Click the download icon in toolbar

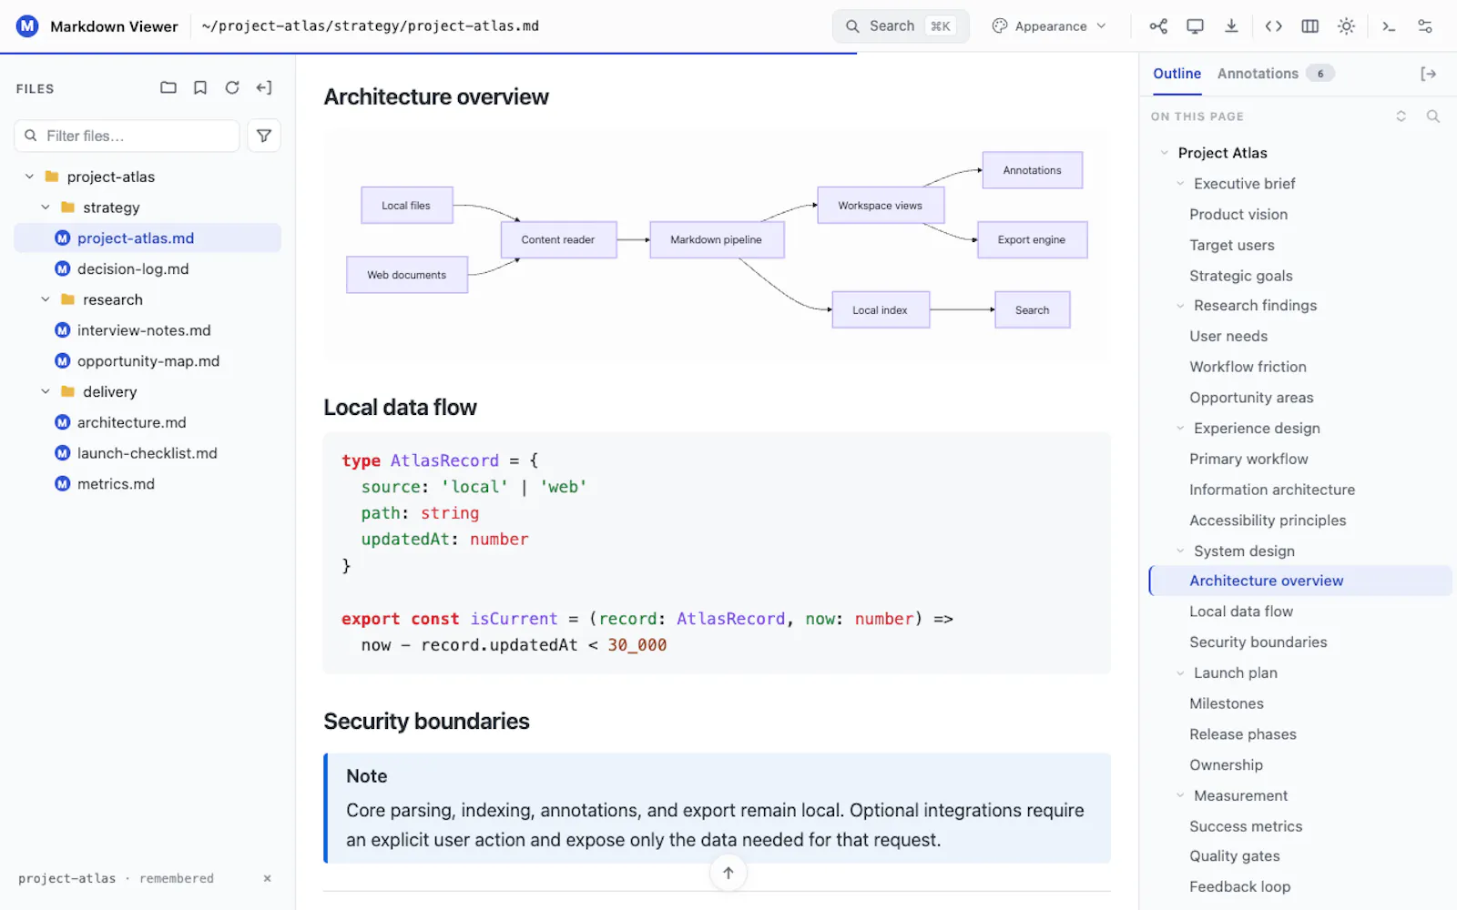coord(1231,26)
